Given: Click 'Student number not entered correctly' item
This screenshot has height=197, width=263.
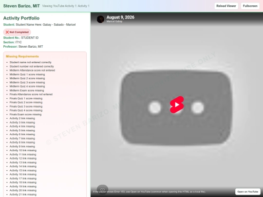Looking at the screenshot, I should 32,66.
